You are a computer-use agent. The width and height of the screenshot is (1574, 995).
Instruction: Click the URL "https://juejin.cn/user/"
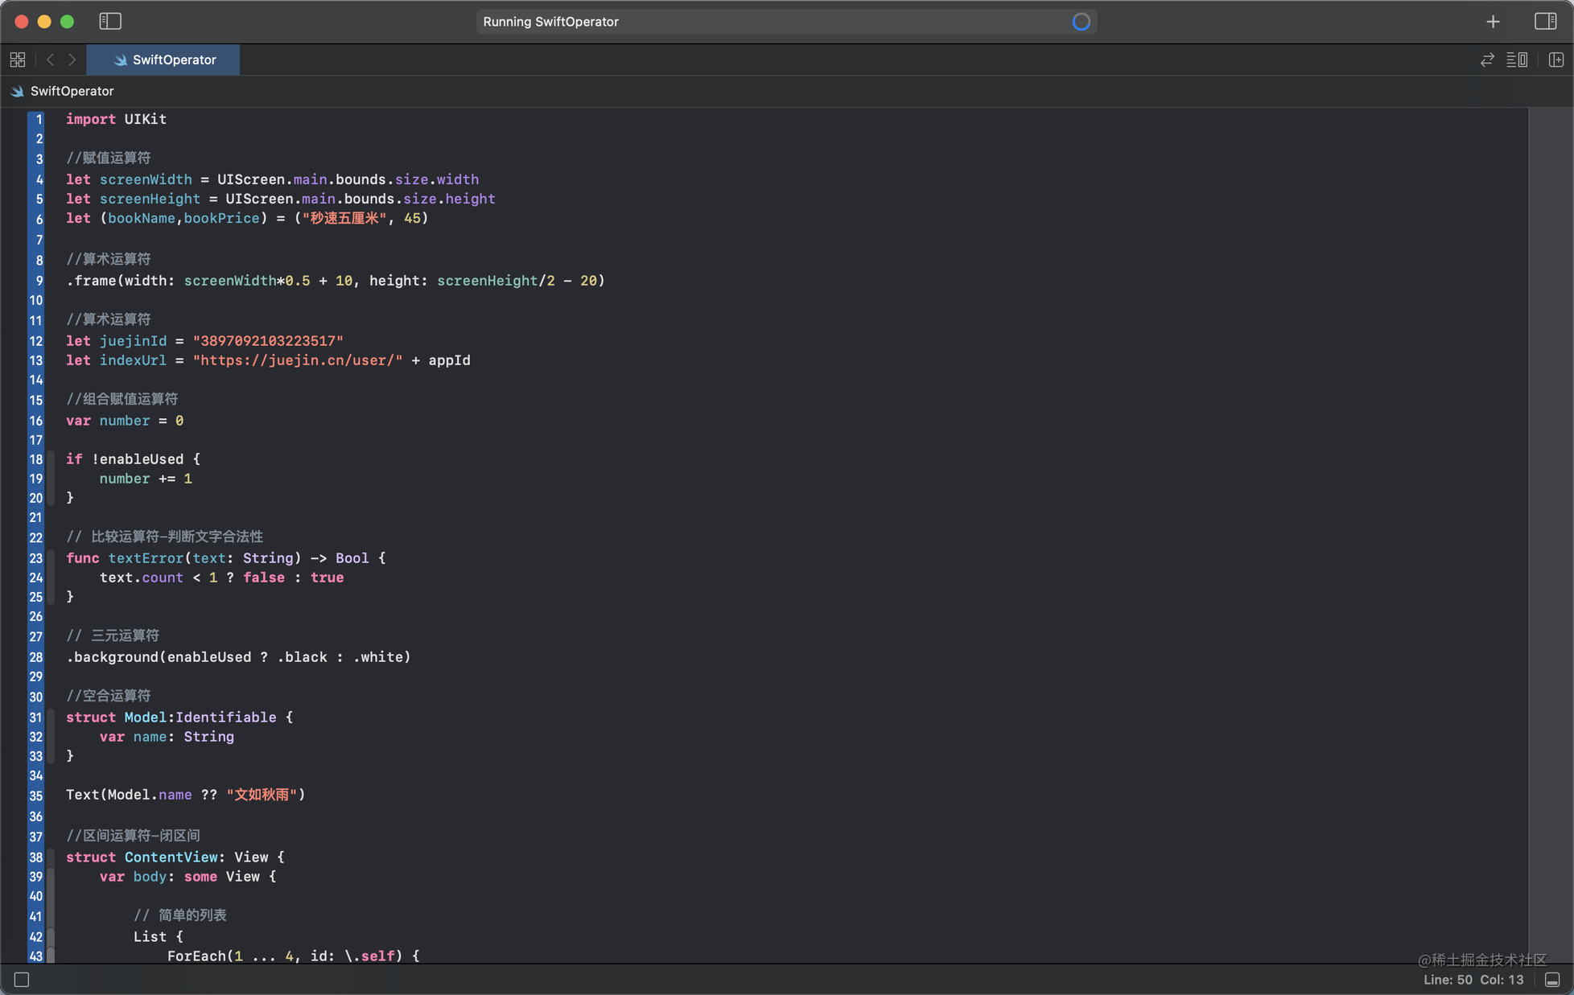coord(298,360)
